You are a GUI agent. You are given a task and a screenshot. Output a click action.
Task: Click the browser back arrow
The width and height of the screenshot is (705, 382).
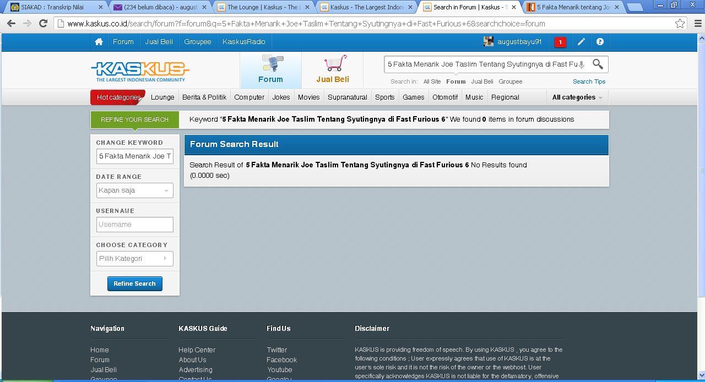point(11,24)
